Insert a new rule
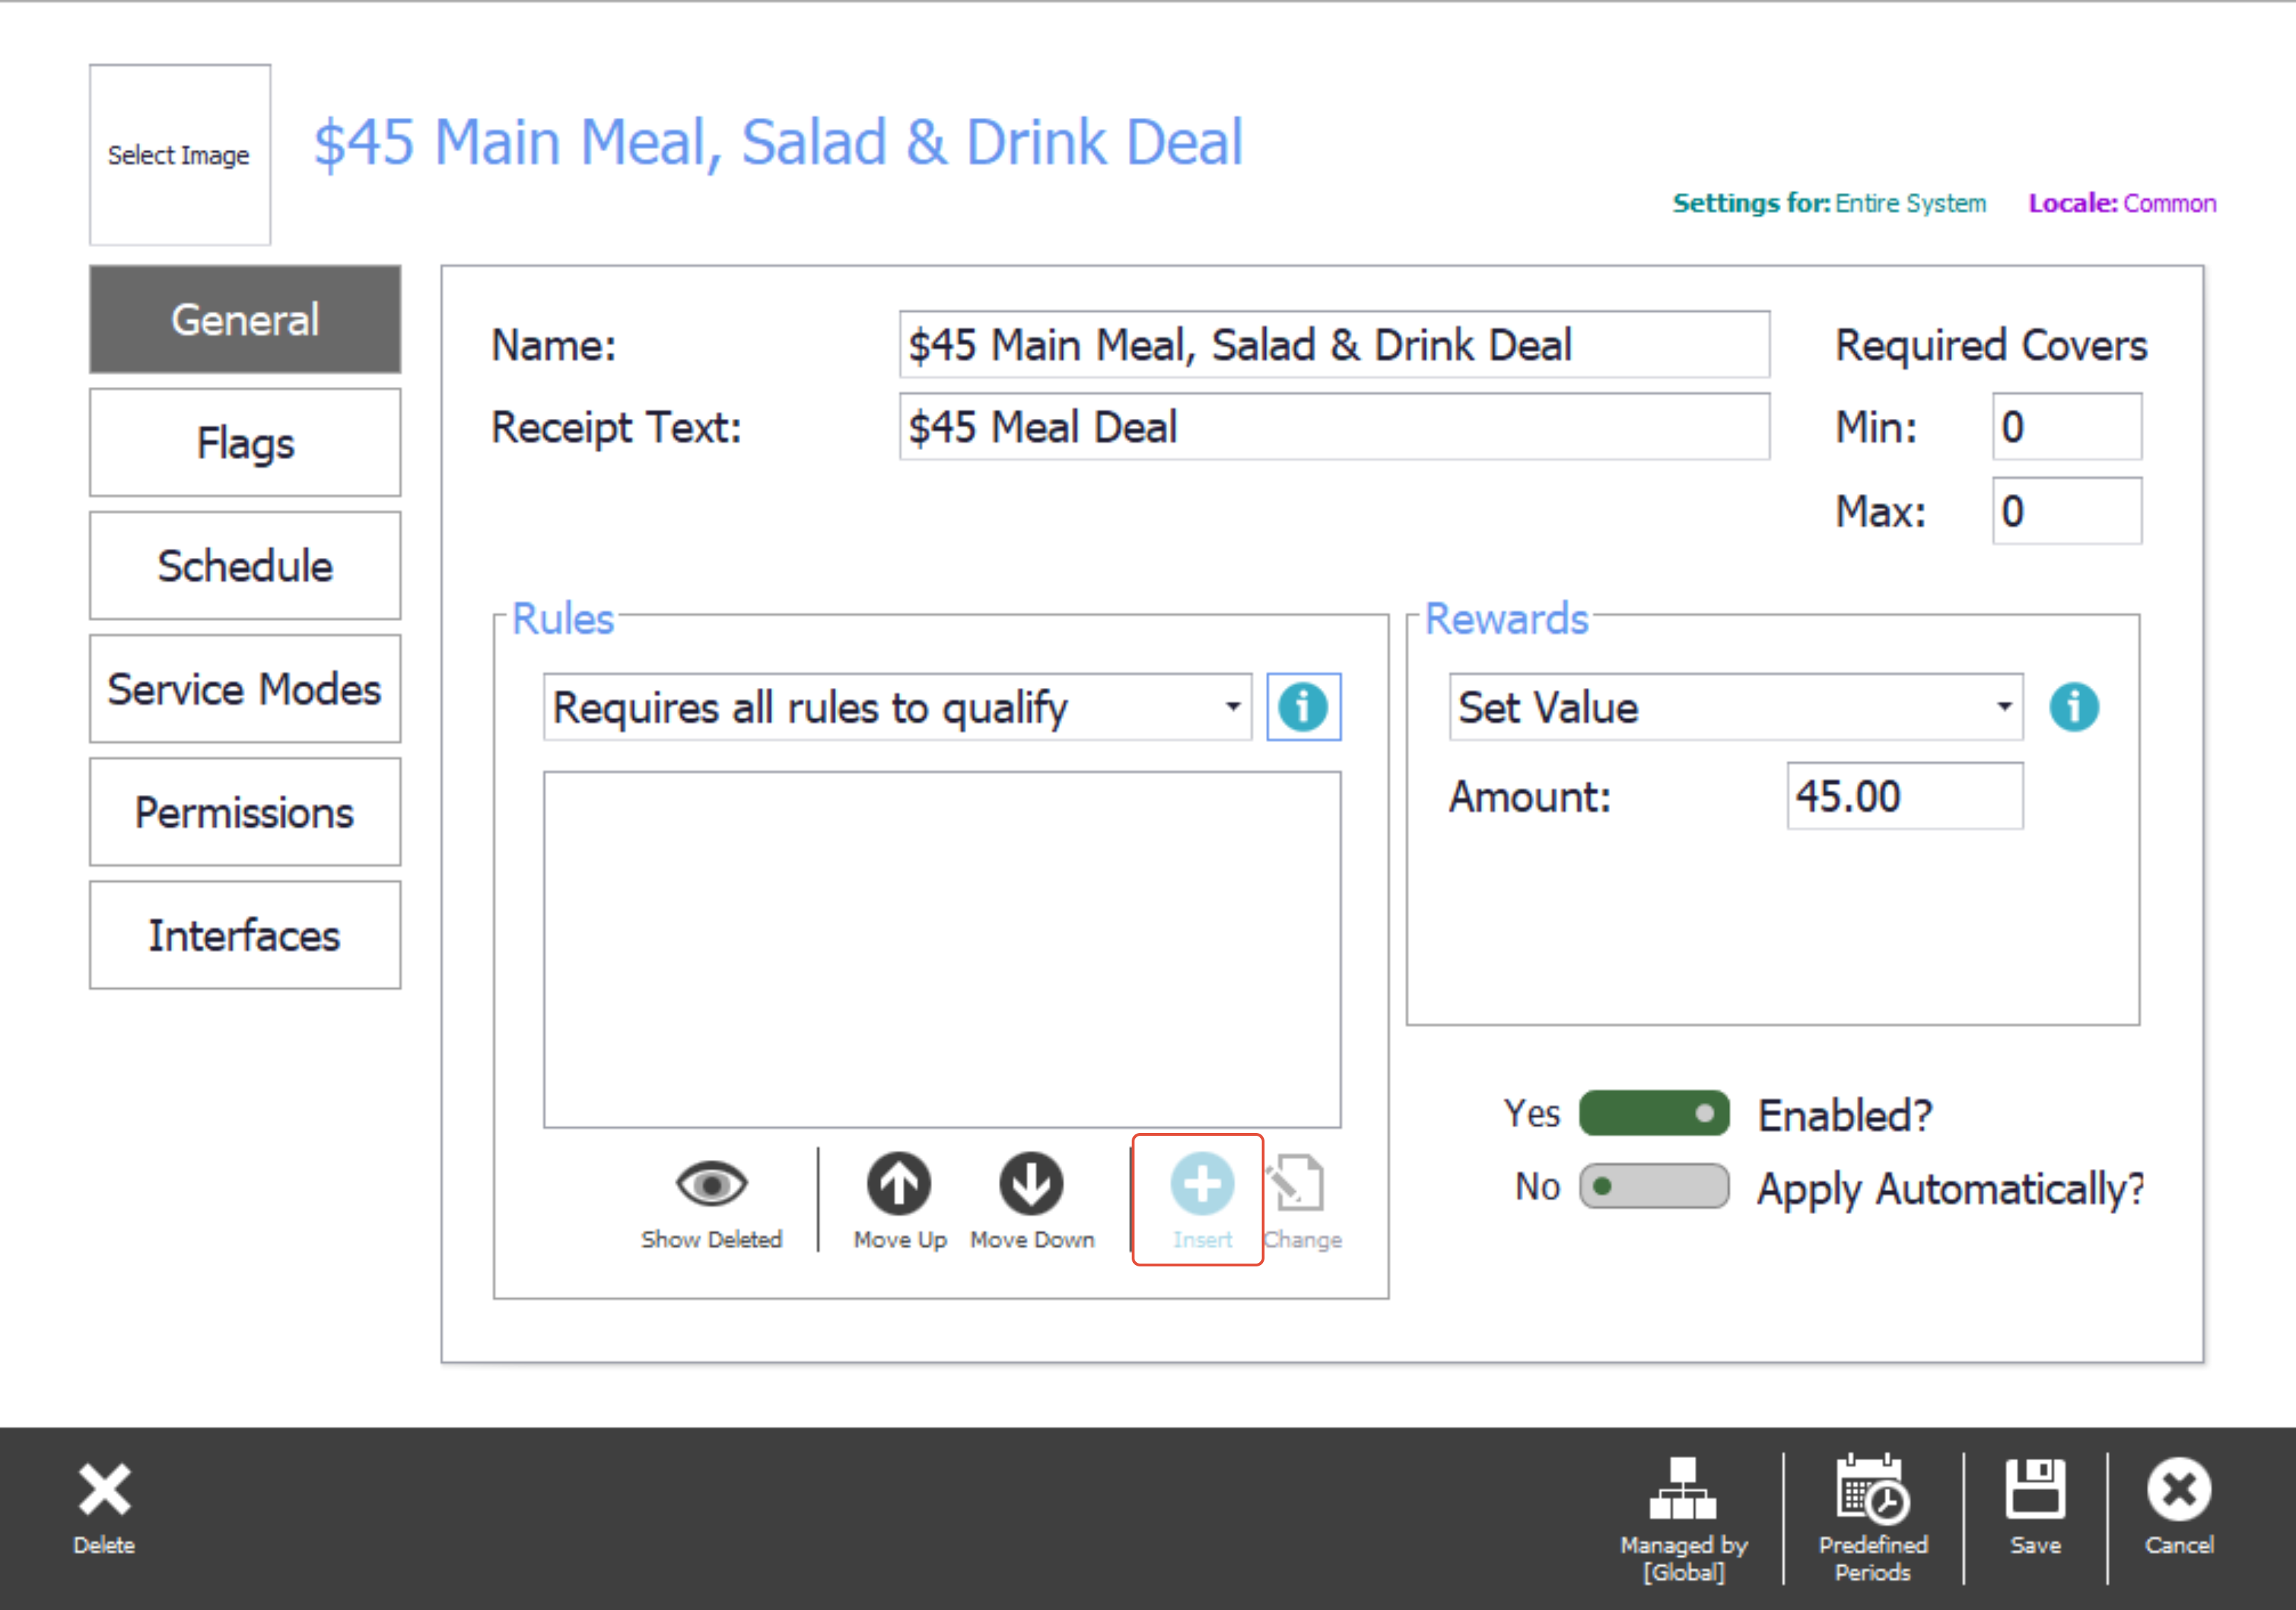2296x1610 pixels. coord(1201,1200)
